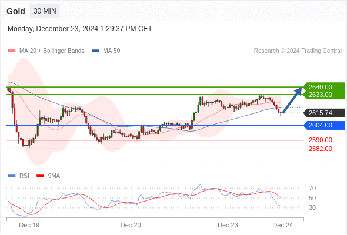This screenshot has width=347, height=235.
Task: Click the Dec 19 date axis marker
Action: tap(29, 225)
